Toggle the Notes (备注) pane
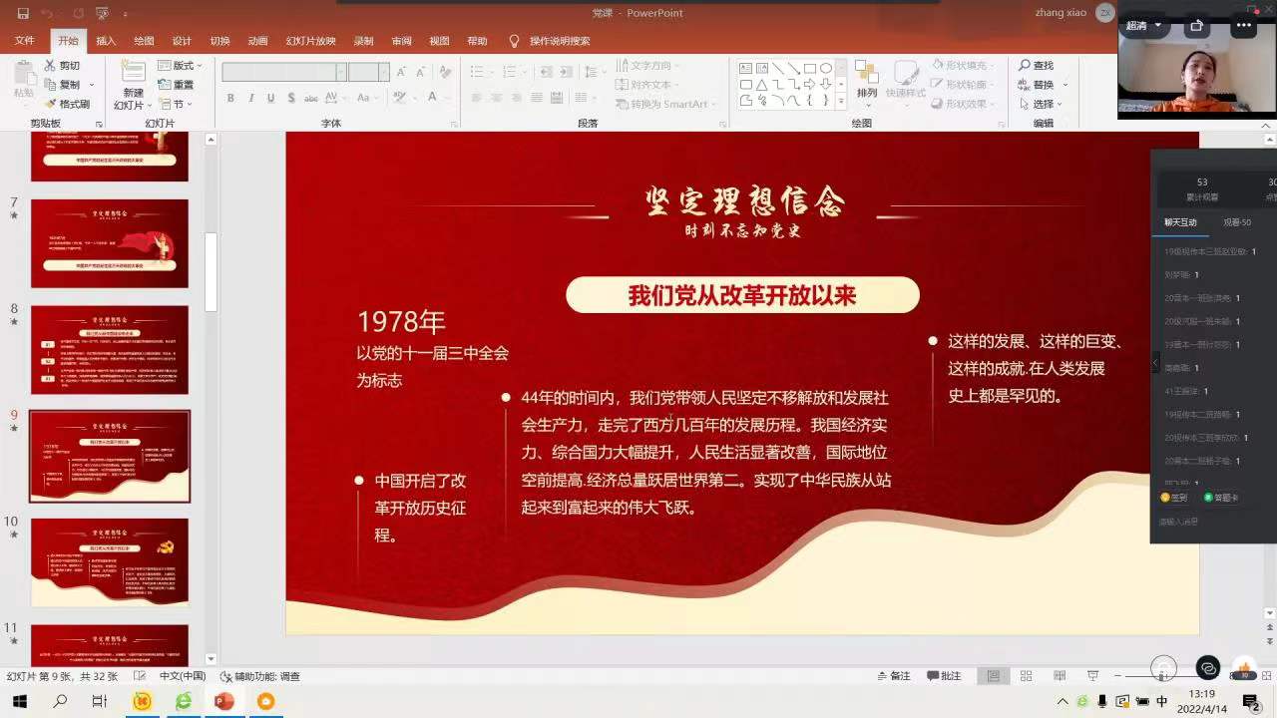Image resolution: width=1277 pixels, height=718 pixels. (892, 676)
